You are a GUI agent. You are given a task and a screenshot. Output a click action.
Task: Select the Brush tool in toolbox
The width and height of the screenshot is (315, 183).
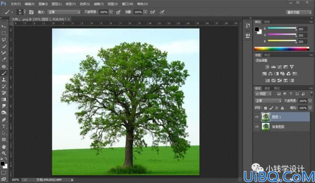4,73
